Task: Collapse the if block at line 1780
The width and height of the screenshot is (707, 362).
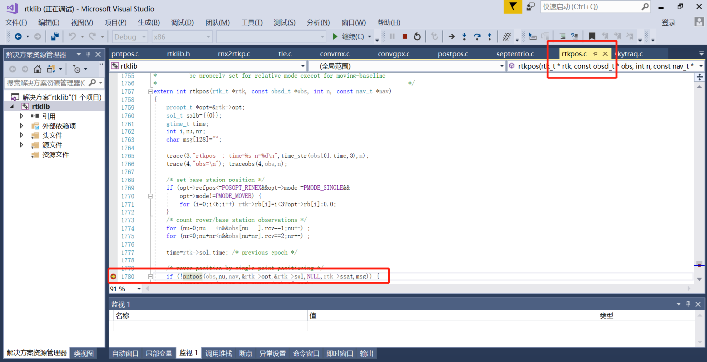Action: point(150,277)
